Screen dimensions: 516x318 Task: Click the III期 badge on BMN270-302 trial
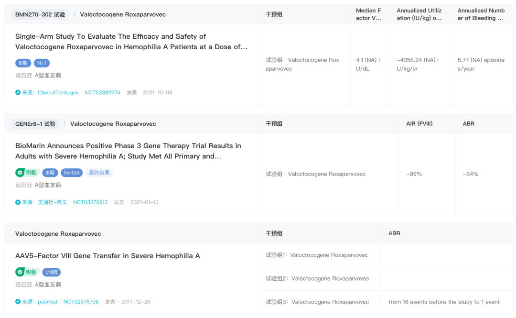click(x=23, y=63)
